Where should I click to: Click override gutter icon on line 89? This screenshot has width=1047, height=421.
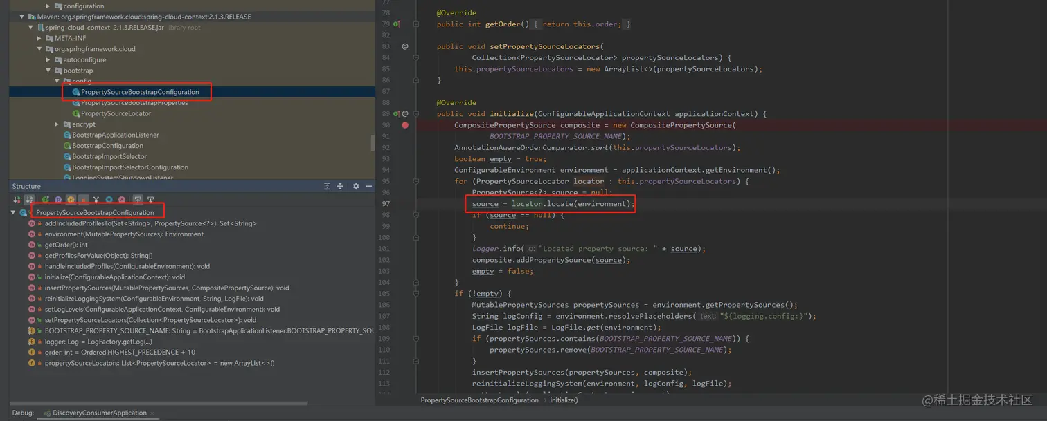pyautogui.click(x=396, y=114)
